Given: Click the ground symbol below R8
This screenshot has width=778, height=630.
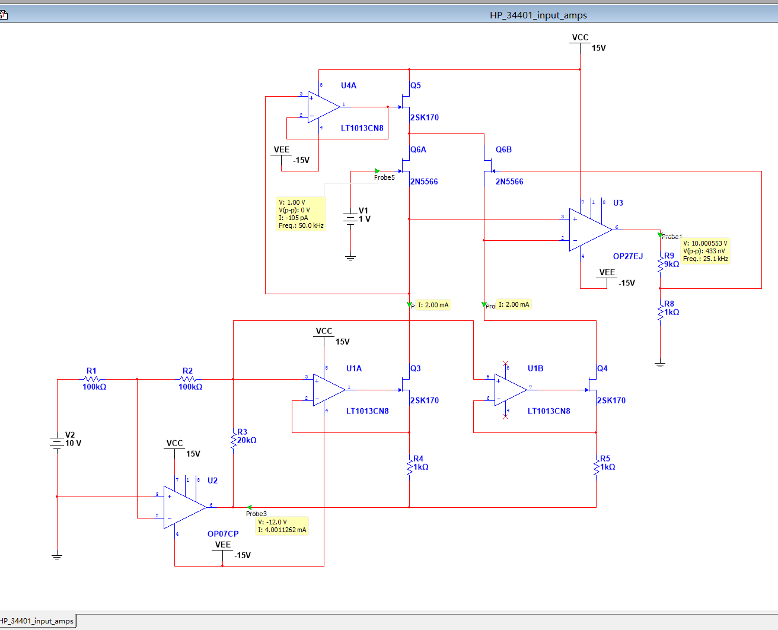Looking at the screenshot, I should pyautogui.click(x=660, y=365).
